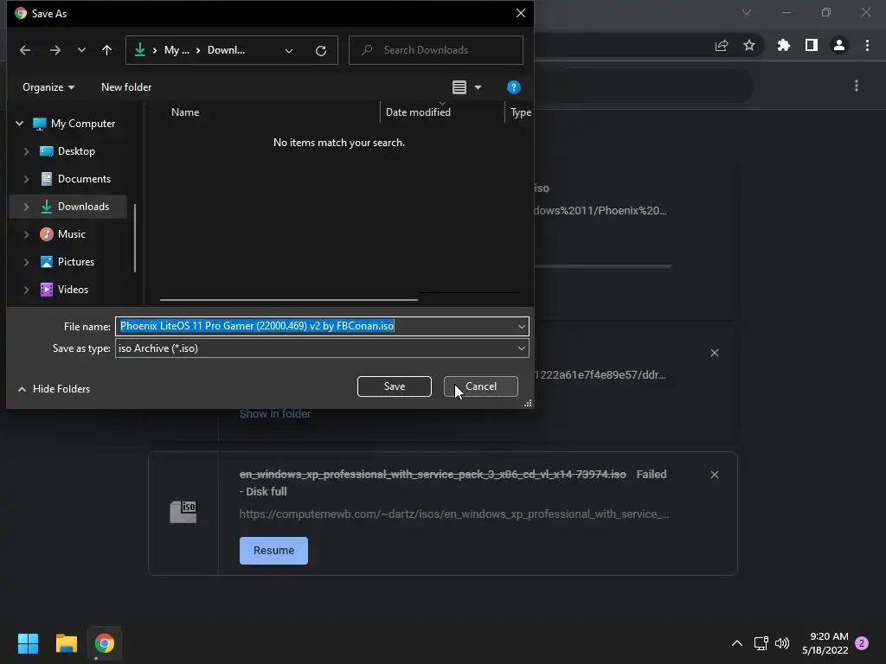Viewport: 886px width, 664px height.
Task: Share this page in Chrome toolbar
Action: 722,46
